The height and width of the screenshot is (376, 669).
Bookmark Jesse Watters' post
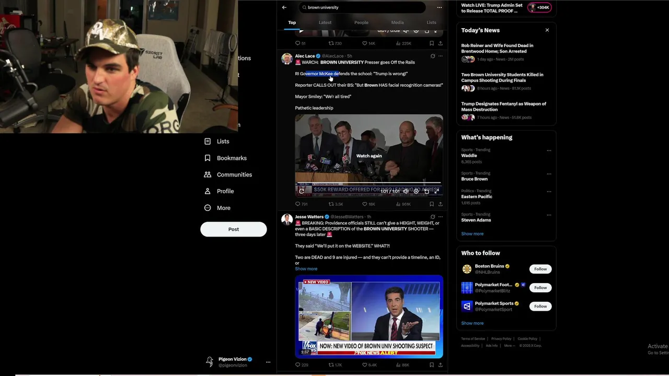[x=431, y=365]
